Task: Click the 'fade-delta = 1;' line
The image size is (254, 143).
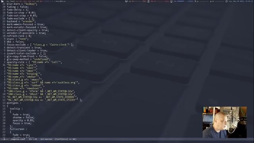Action: 17,10
